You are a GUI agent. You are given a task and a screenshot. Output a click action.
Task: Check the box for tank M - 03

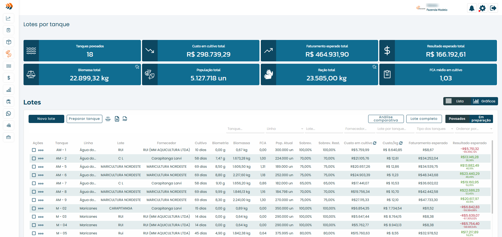click(34, 217)
